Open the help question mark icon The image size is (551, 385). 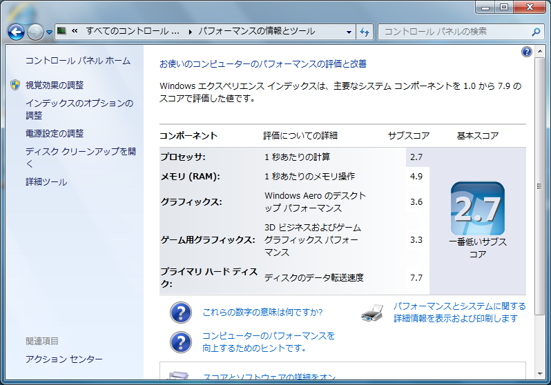(x=526, y=52)
